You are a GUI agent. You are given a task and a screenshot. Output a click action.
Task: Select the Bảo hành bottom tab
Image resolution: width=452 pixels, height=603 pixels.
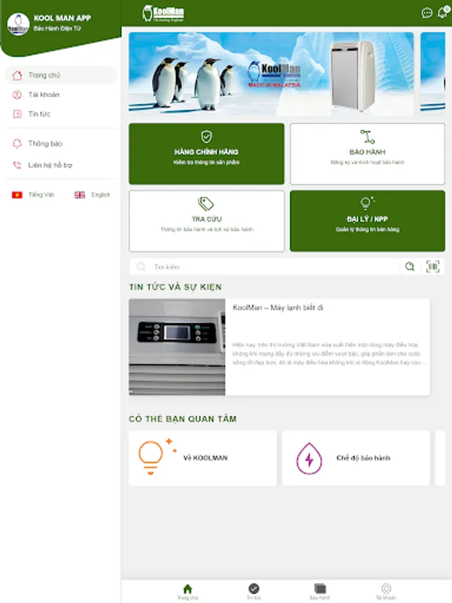click(x=320, y=592)
